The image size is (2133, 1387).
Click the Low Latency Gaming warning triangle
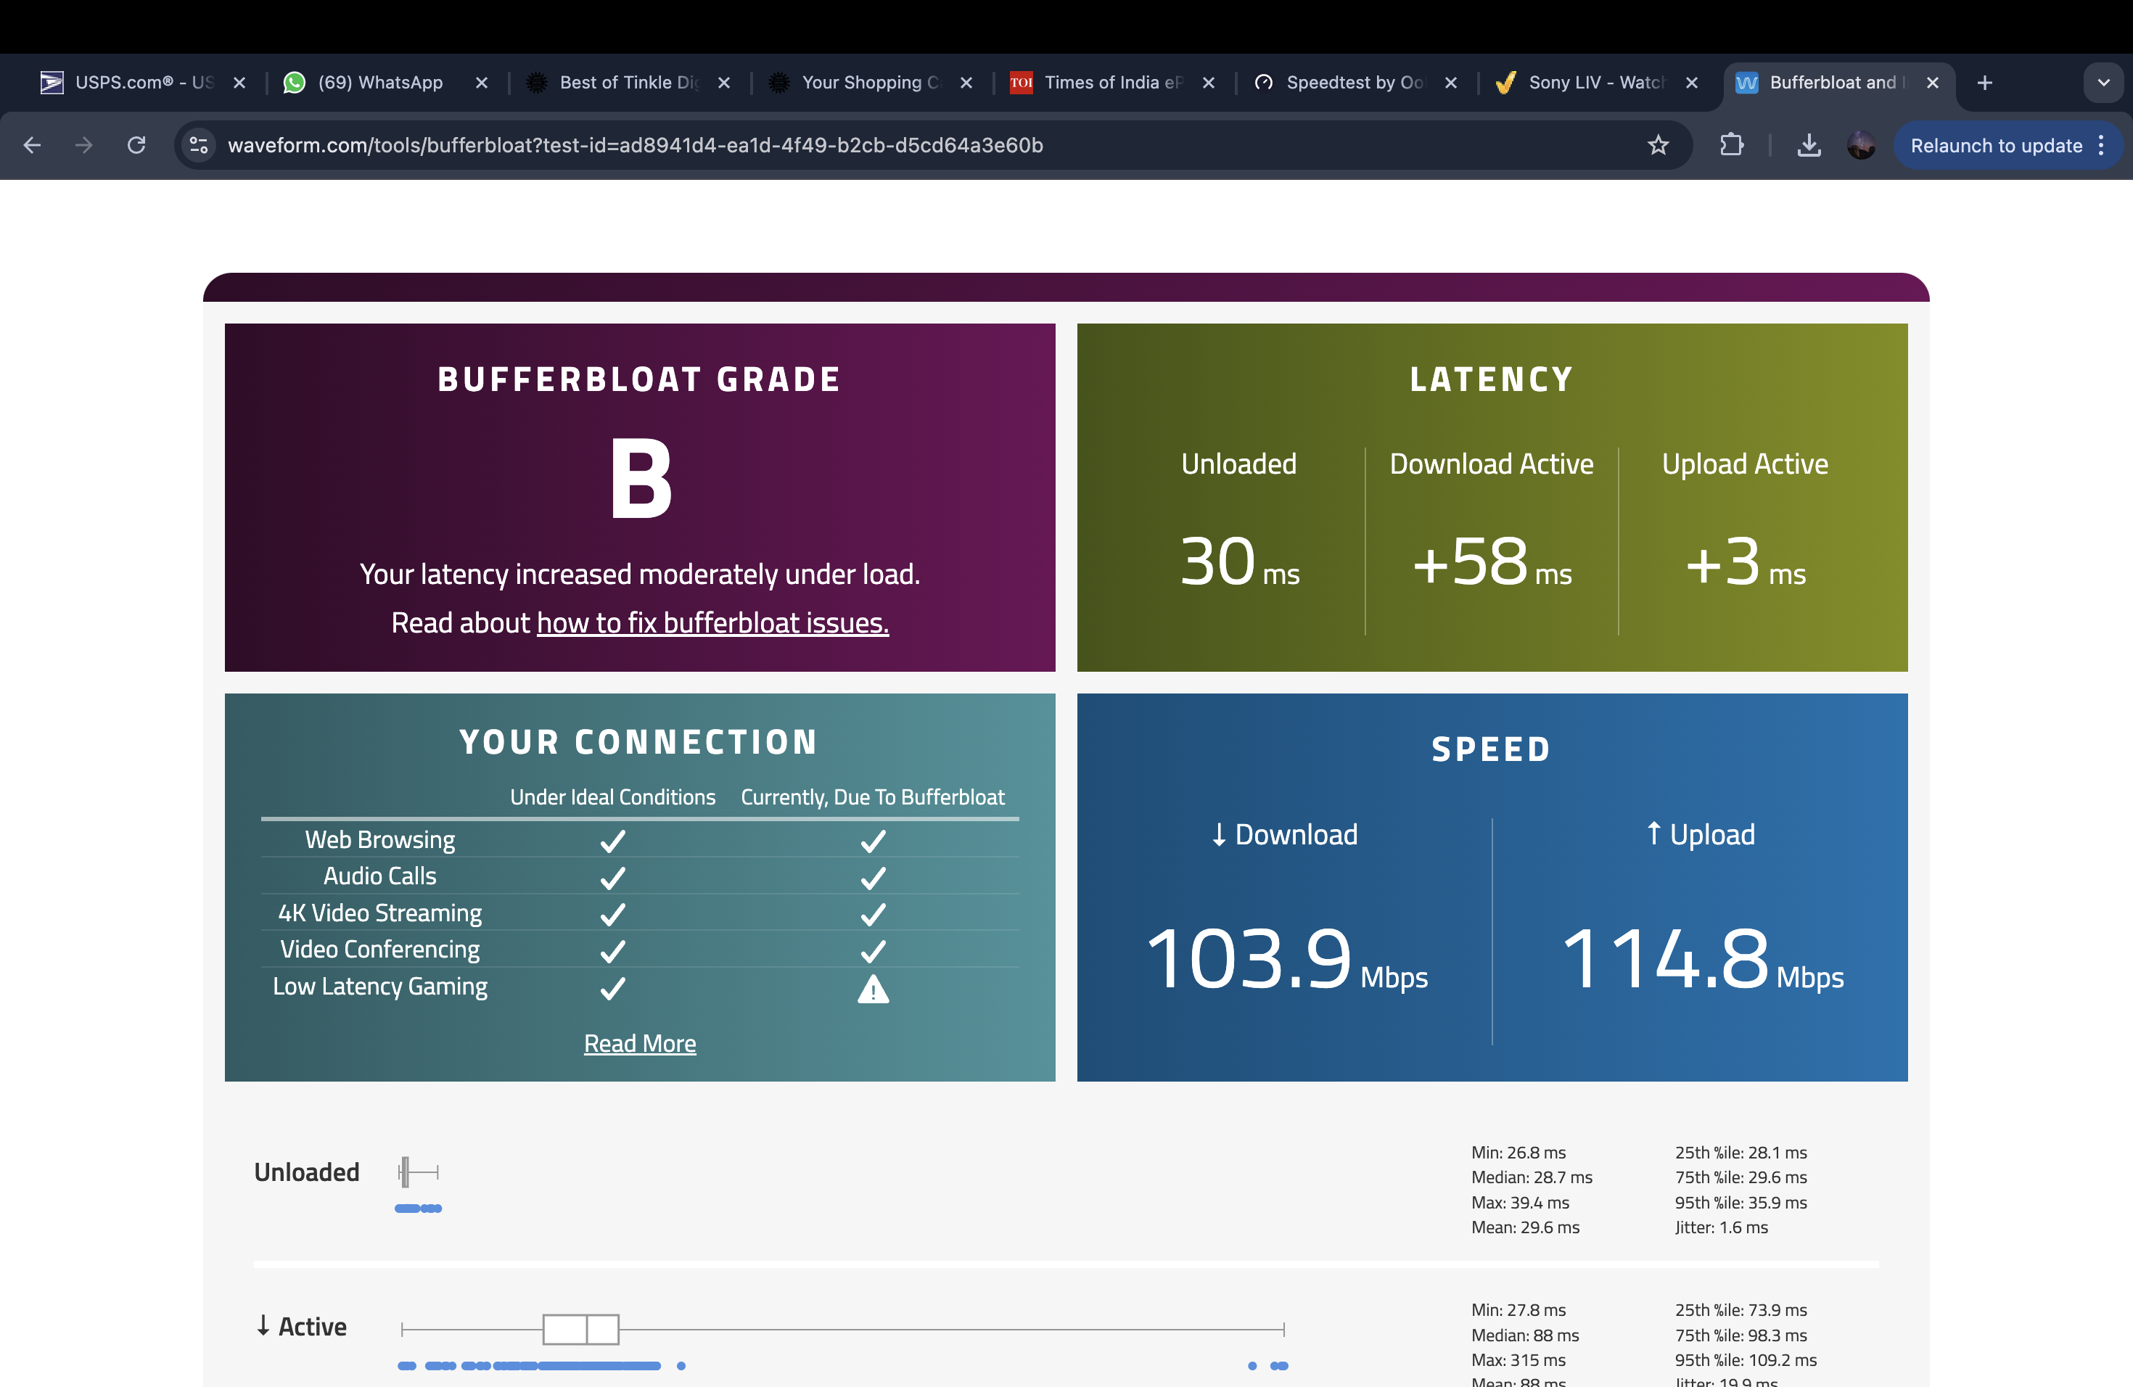[x=873, y=989]
